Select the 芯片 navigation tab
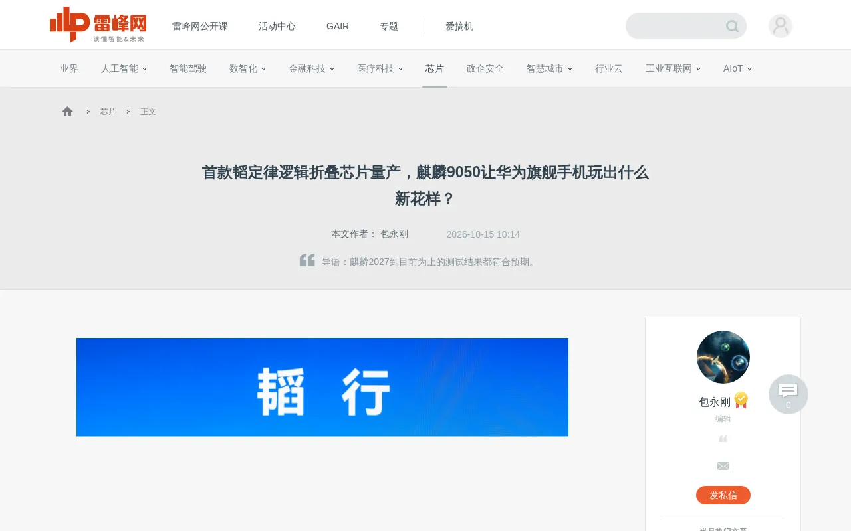This screenshot has width=851, height=531. coord(435,68)
